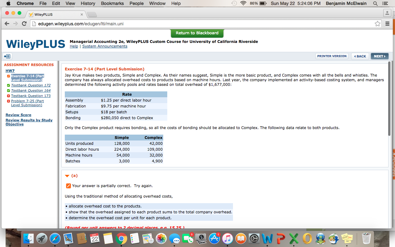Open Photos from the dock
The image size is (395, 247).
(161, 238)
